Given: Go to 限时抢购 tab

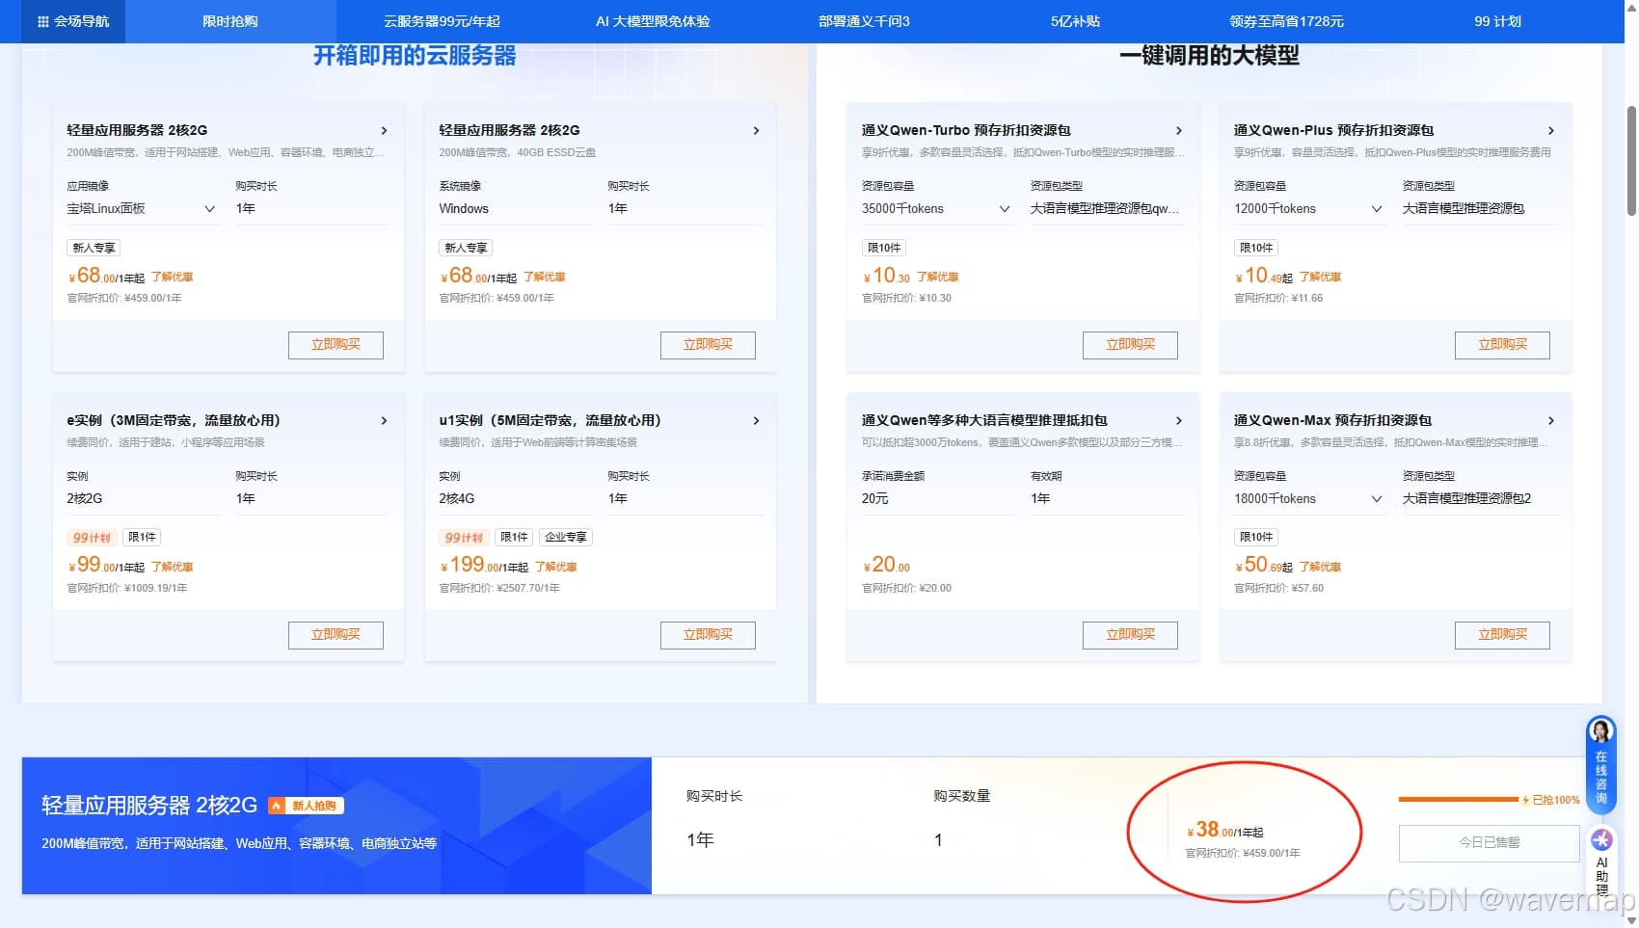Looking at the screenshot, I should 229,21.
